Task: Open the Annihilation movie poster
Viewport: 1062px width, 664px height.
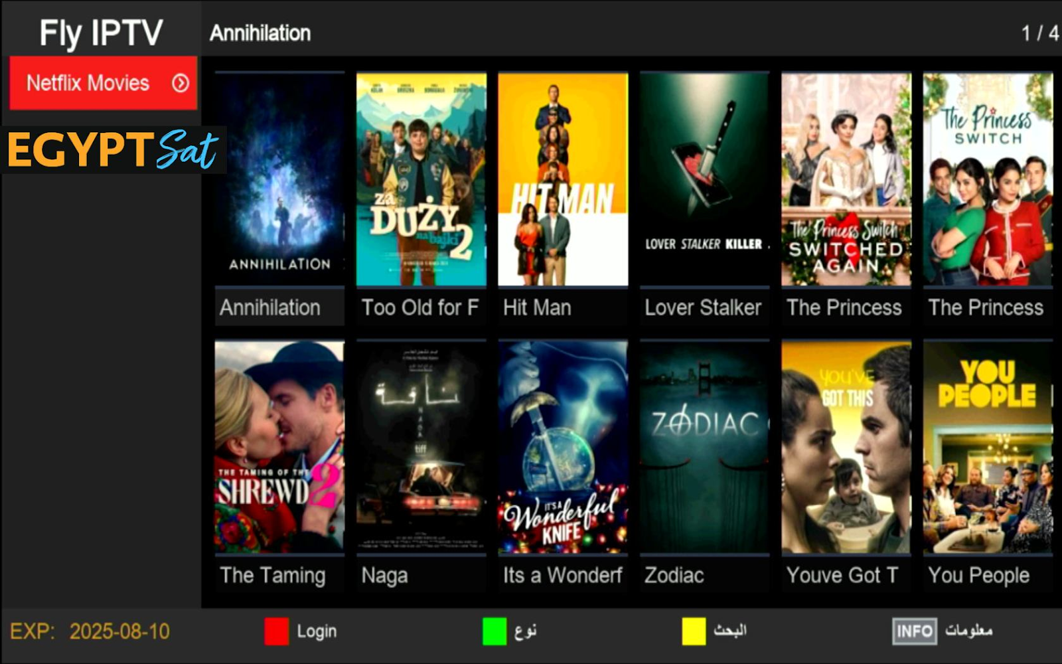Action: coord(279,179)
